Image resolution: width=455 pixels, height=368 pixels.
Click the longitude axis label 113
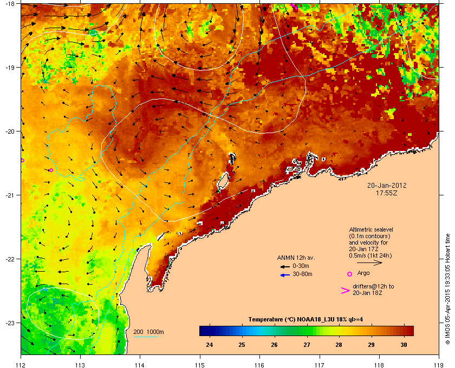click(x=80, y=365)
